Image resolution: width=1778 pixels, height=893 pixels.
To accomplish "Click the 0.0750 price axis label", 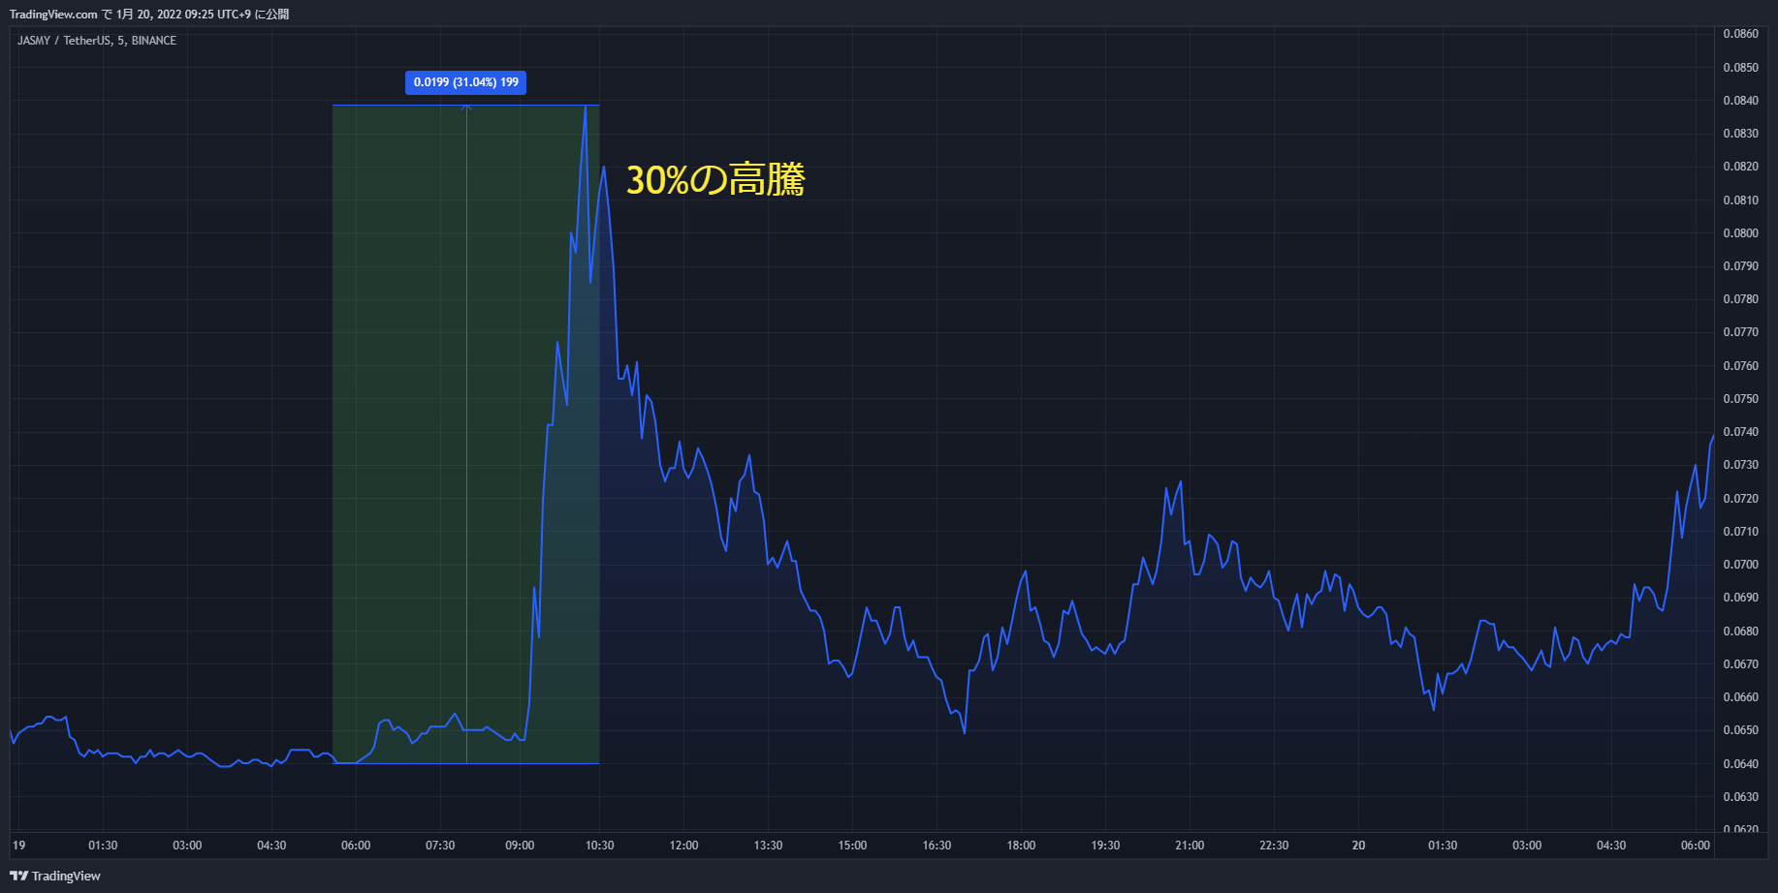I will coord(1740,399).
